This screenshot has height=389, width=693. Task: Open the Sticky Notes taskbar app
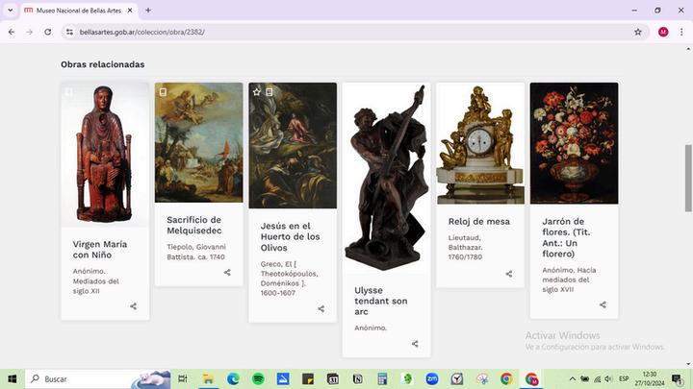click(x=308, y=378)
